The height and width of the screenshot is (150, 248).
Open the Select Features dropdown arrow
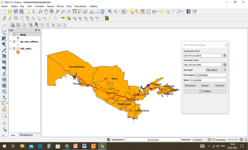click(x=127, y=12)
